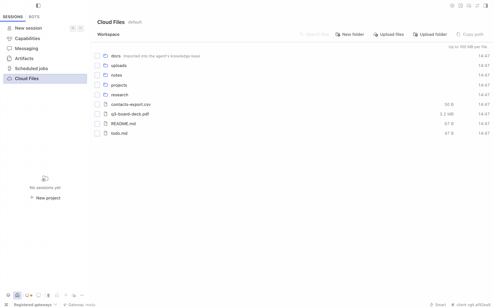Add a gateway with the plus icon
This screenshot has height=308, width=494.
[x=66, y=295]
